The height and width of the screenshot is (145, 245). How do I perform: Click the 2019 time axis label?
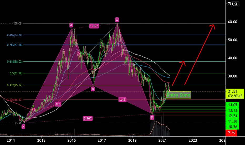tap(132, 141)
